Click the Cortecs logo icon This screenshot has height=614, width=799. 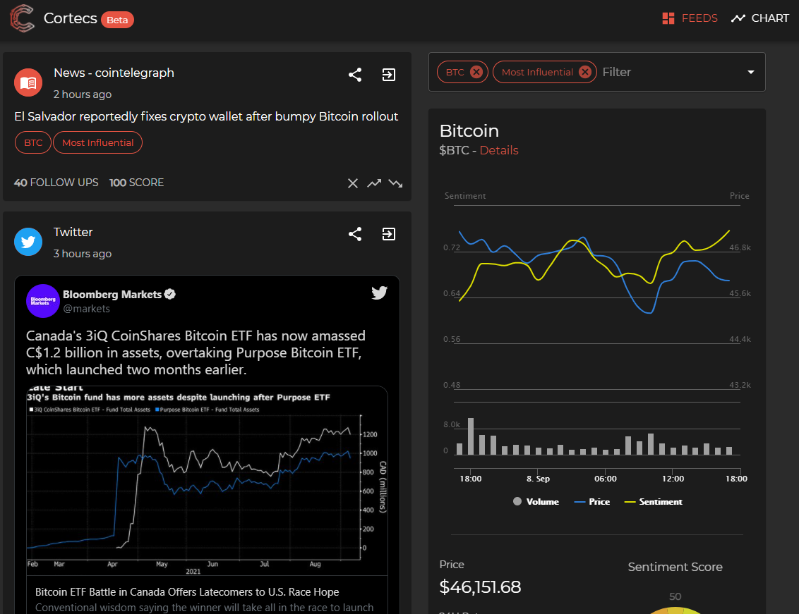click(23, 18)
